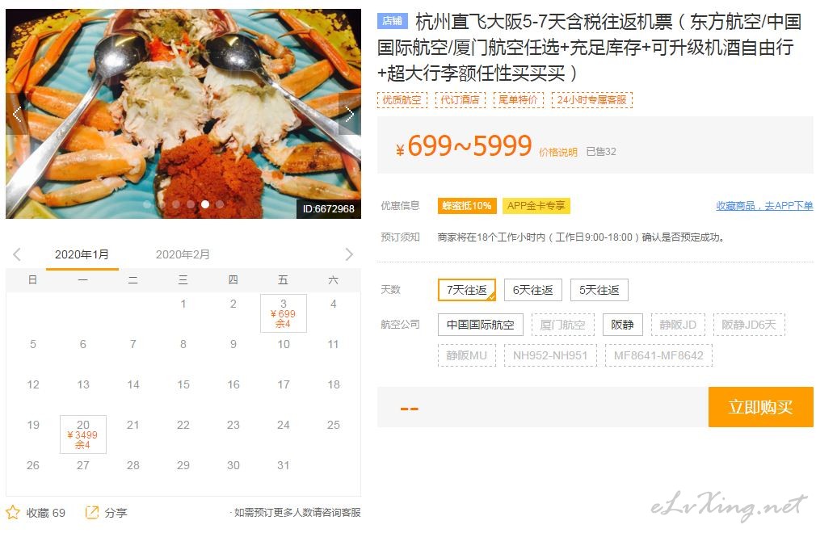Image resolution: width=816 pixels, height=533 pixels.
Task: Advance to the next product photo arrow
Action: pos(349,114)
